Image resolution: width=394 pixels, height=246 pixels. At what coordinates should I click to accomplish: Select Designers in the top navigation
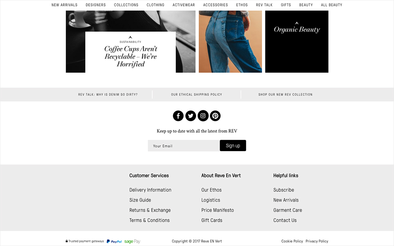coord(96,5)
